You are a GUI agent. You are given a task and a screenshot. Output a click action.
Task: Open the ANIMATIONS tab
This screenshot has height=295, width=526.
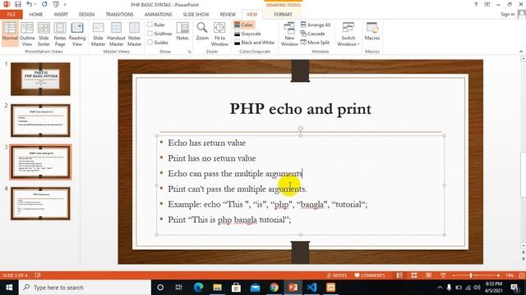point(158,15)
